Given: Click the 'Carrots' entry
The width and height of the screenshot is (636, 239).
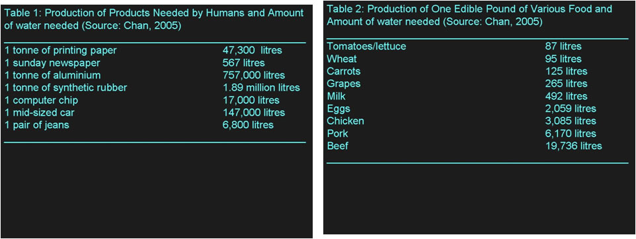Looking at the screenshot, I should pyautogui.click(x=344, y=72).
